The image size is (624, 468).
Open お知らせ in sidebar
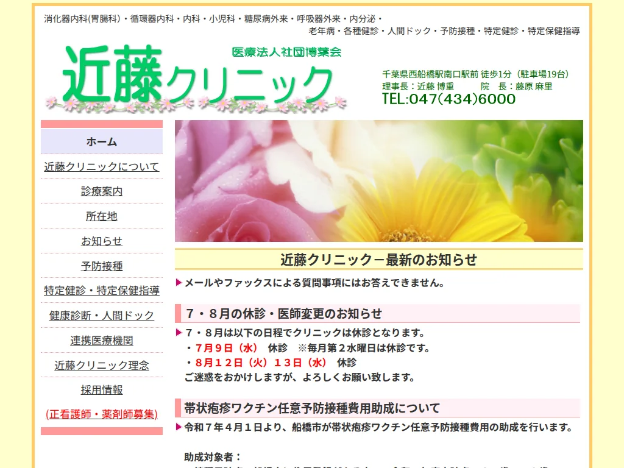102,241
